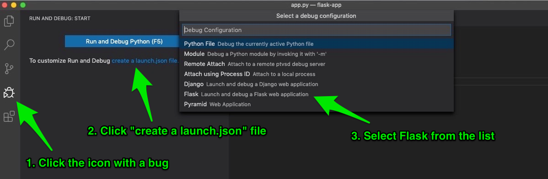Select Pyramid Web Application configuration
This screenshot has width=548, height=179.
pos(316,104)
